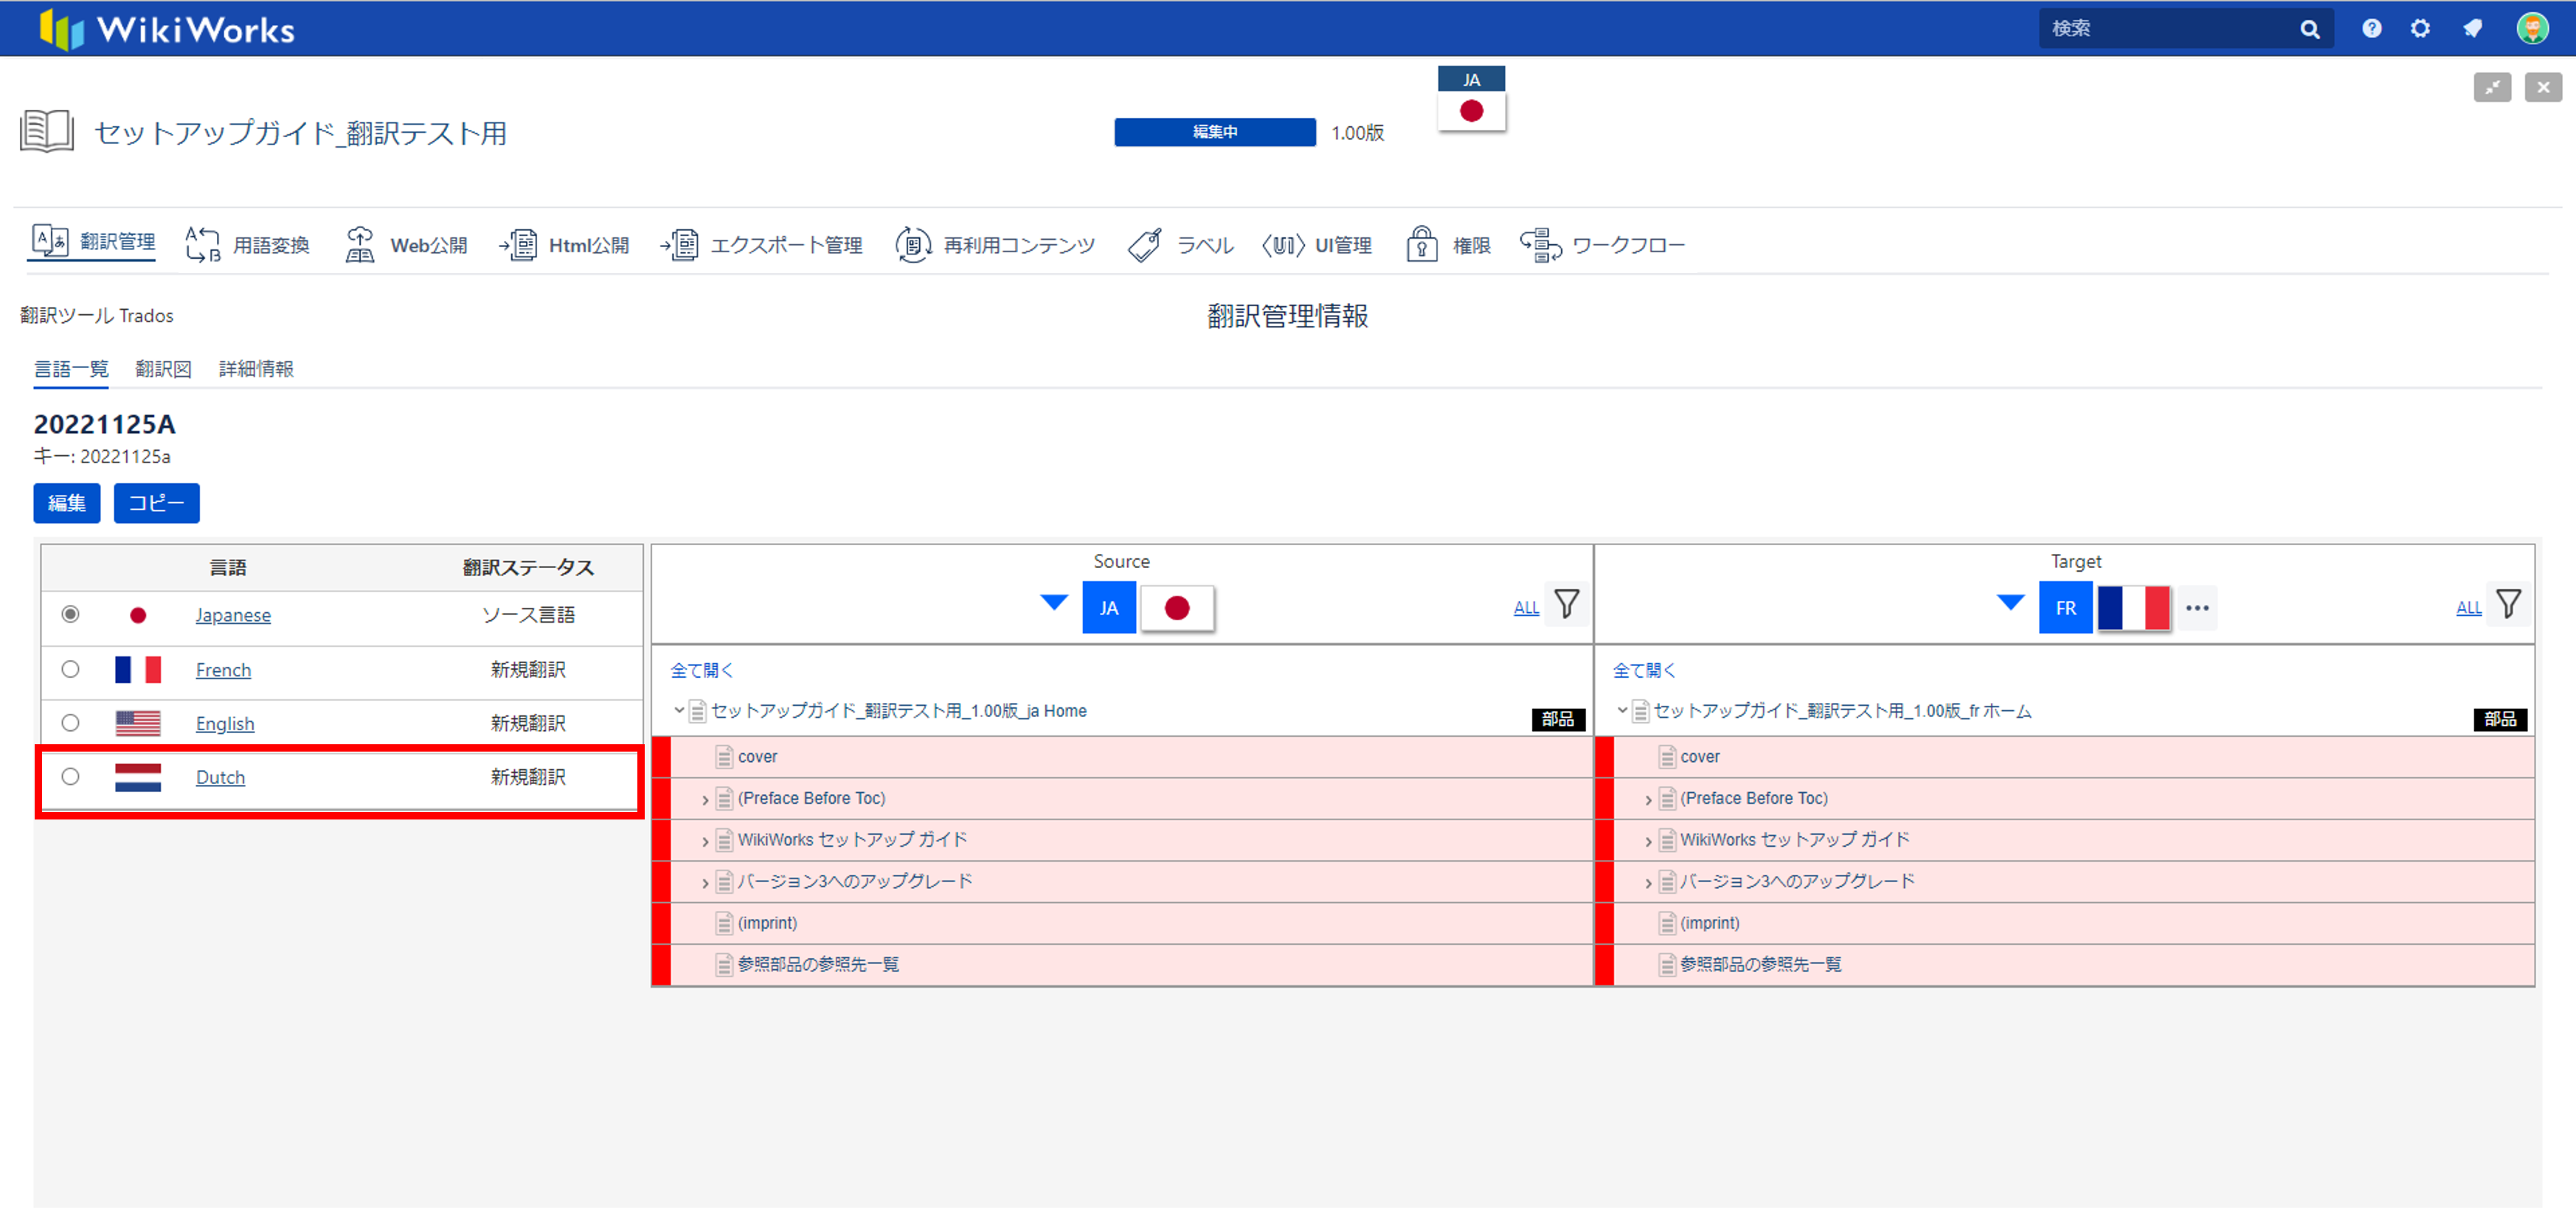Select the Dutch language radio button
This screenshot has width=2576, height=1220.
tap(70, 777)
